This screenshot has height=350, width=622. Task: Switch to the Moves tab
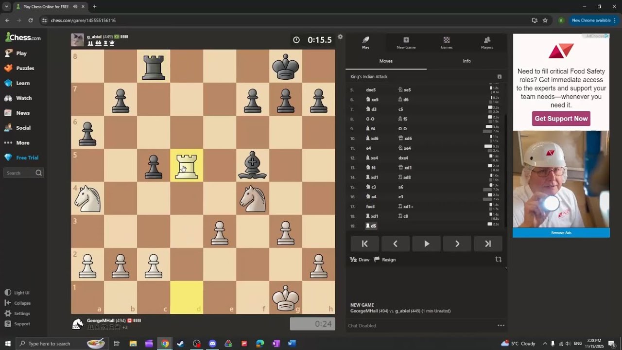coord(386,61)
